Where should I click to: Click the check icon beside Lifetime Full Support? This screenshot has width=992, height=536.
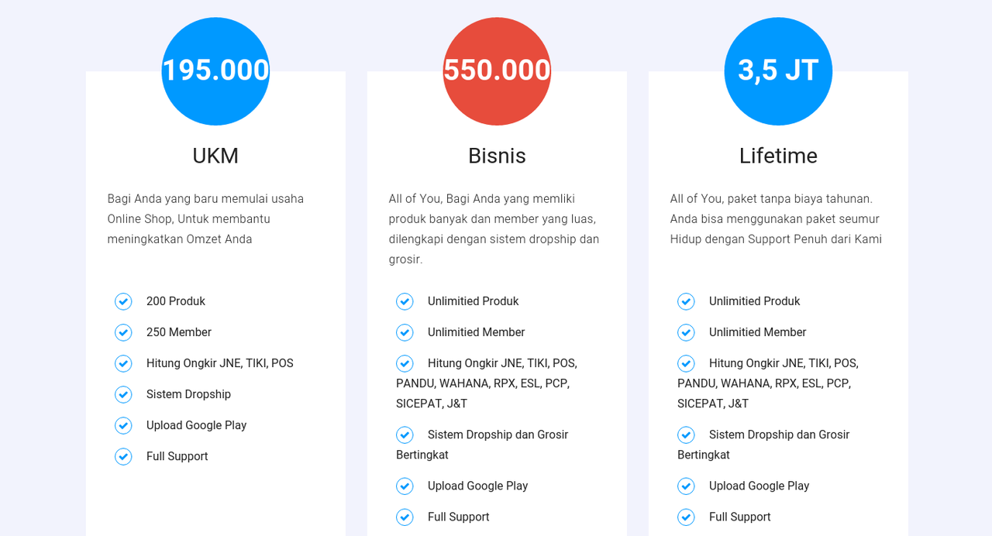(686, 517)
